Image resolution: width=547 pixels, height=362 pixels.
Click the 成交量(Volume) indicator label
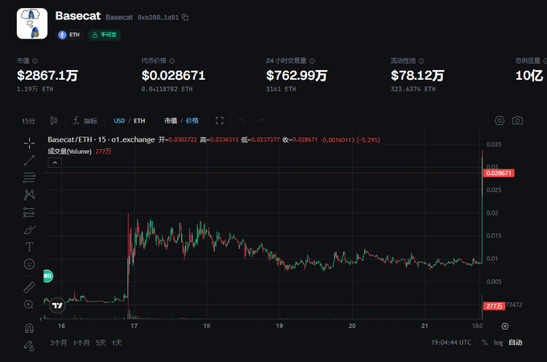coord(69,152)
